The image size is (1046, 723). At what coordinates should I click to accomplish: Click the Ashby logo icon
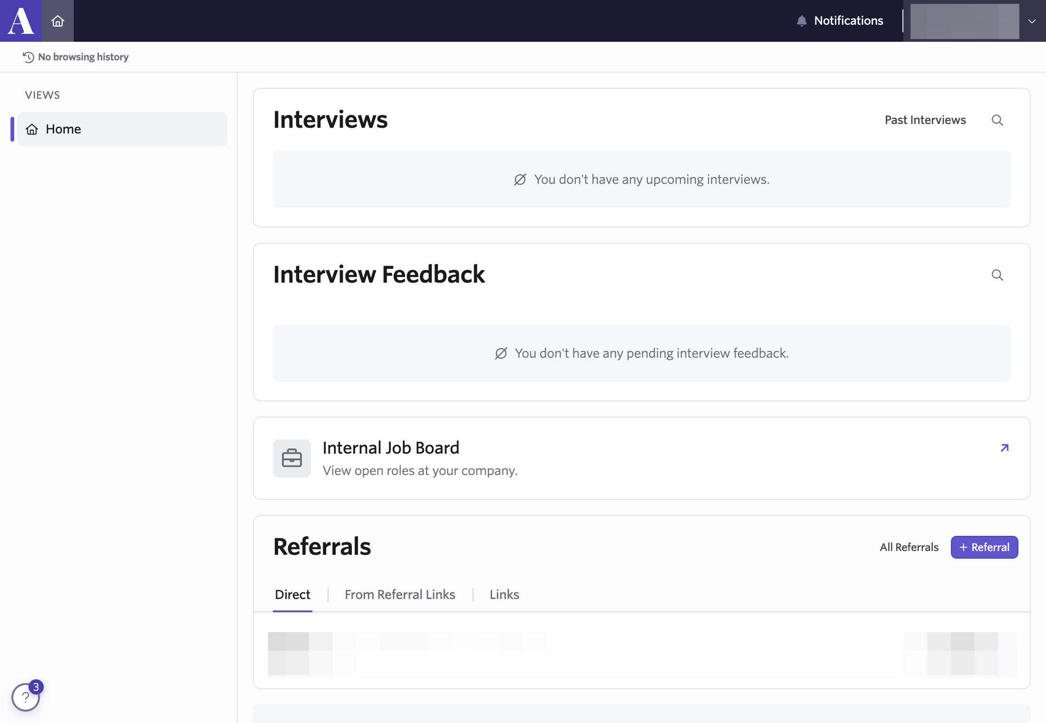(x=21, y=21)
